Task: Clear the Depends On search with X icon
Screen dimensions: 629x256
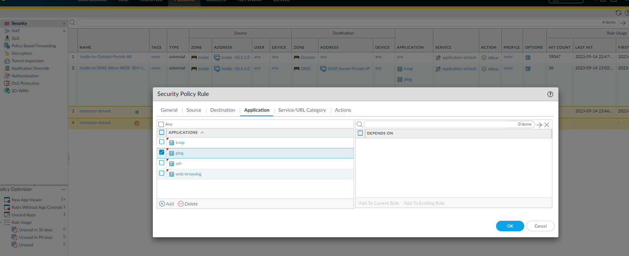Action: [547, 125]
